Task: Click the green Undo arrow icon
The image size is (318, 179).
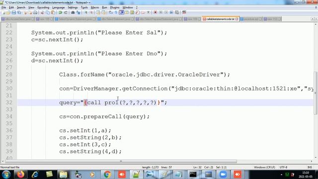Action: [x=60, y=12]
